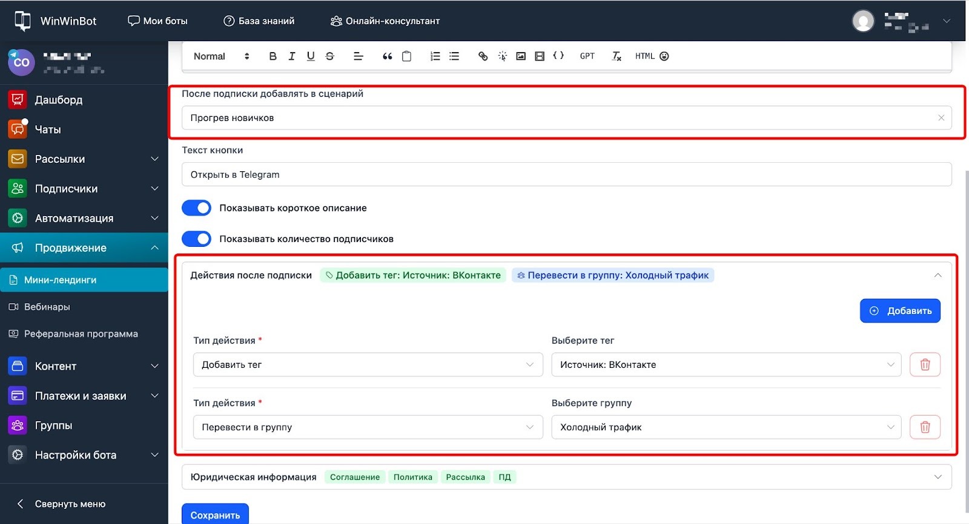Toggle 'Показывать короткое описание' switch

pyautogui.click(x=197, y=208)
